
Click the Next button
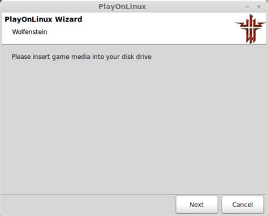197,205
